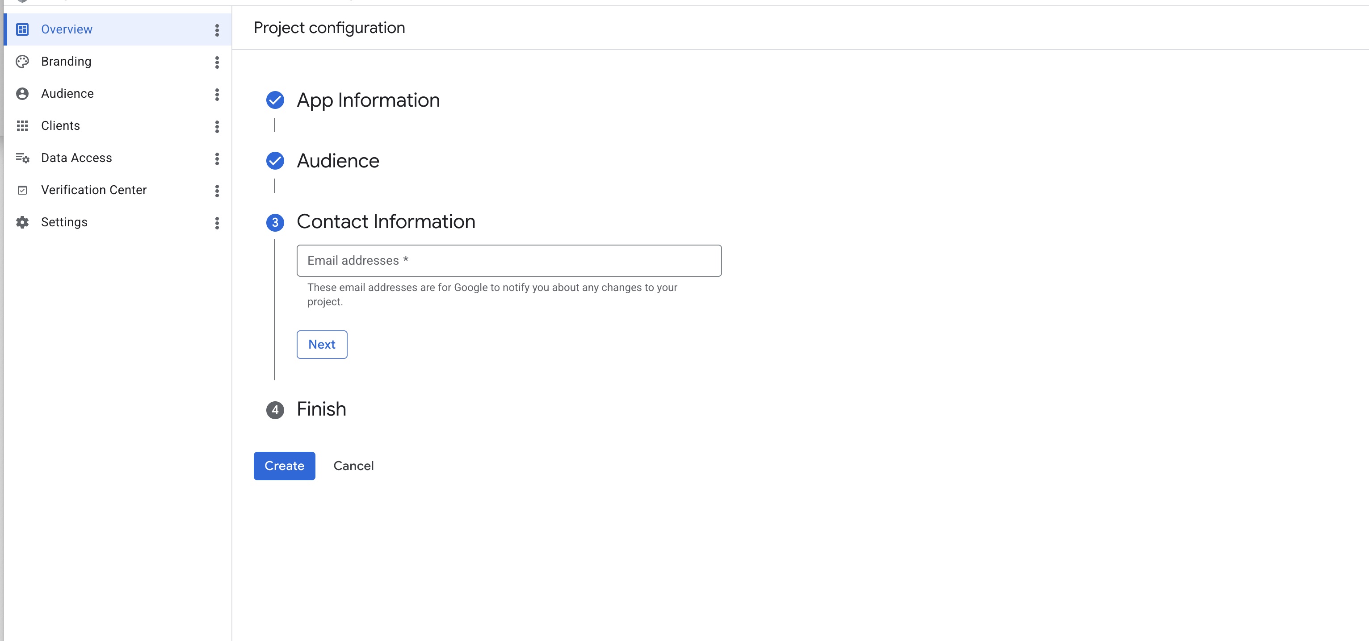Click the Audience person icon
1369x641 pixels.
[x=22, y=93]
